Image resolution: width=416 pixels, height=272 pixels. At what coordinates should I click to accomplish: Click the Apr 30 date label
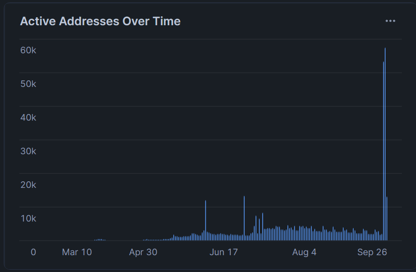[143, 252]
